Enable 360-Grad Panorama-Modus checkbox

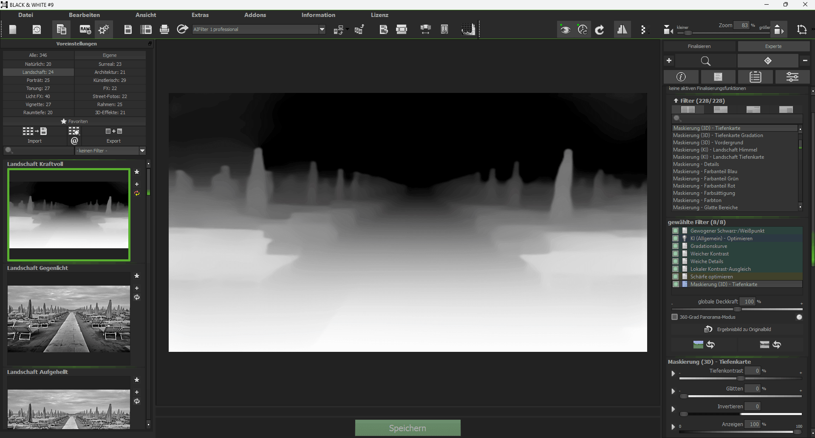tap(674, 317)
